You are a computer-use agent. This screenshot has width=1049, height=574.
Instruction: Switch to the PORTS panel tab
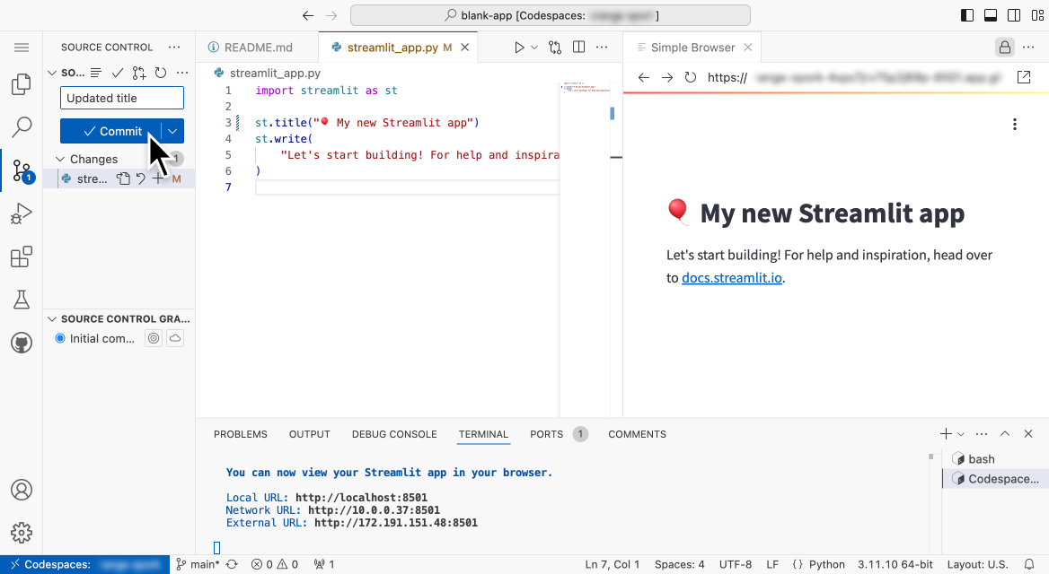(546, 434)
